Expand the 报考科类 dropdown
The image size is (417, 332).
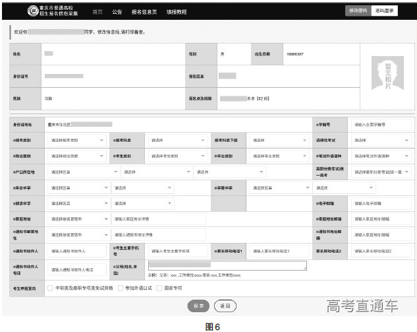click(177, 140)
